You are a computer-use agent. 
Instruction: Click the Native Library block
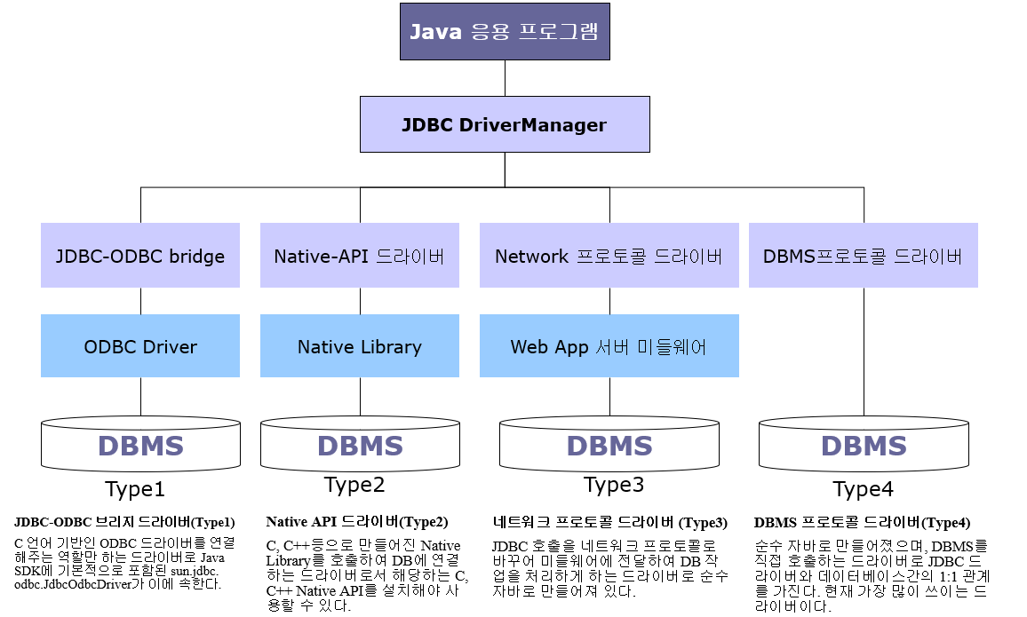[x=359, y=346]
